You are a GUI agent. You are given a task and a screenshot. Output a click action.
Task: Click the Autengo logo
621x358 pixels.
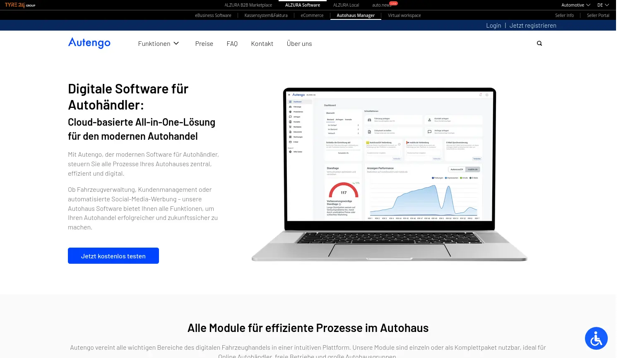[89, 43]
